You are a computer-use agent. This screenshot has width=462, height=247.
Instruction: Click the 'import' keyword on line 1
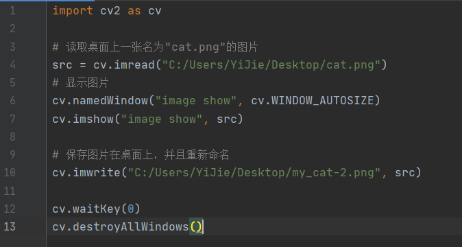point(73,11)
